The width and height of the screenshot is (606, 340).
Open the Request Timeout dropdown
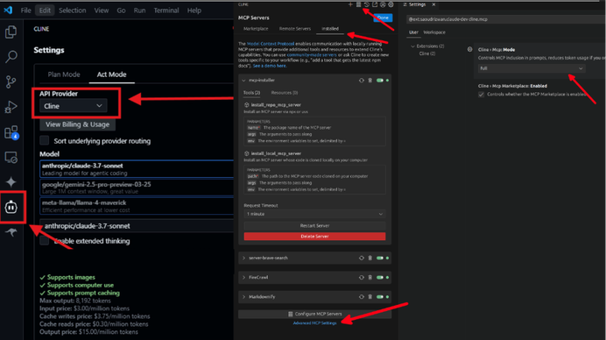[x=314, y=214]
